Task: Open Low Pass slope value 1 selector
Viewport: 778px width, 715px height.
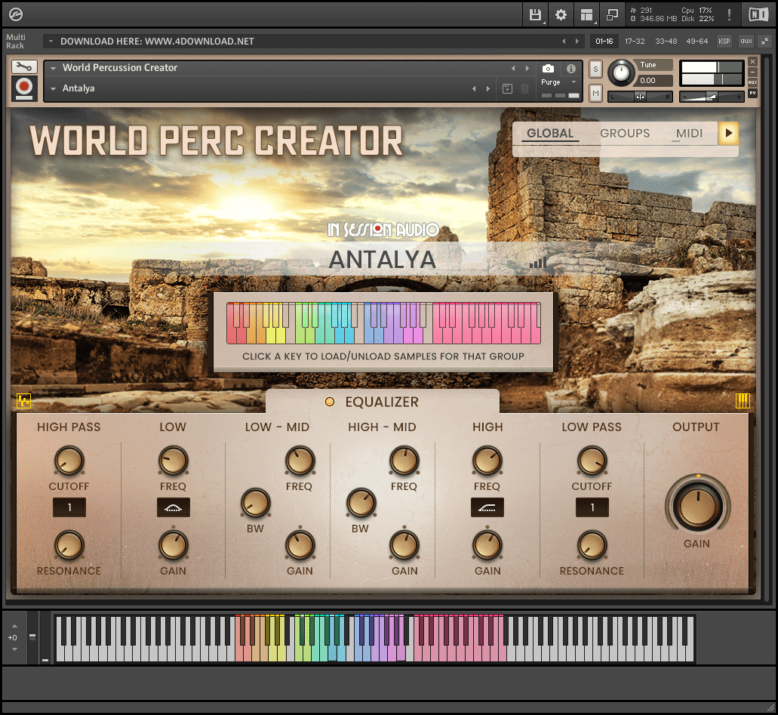Action: pos(592,507)
